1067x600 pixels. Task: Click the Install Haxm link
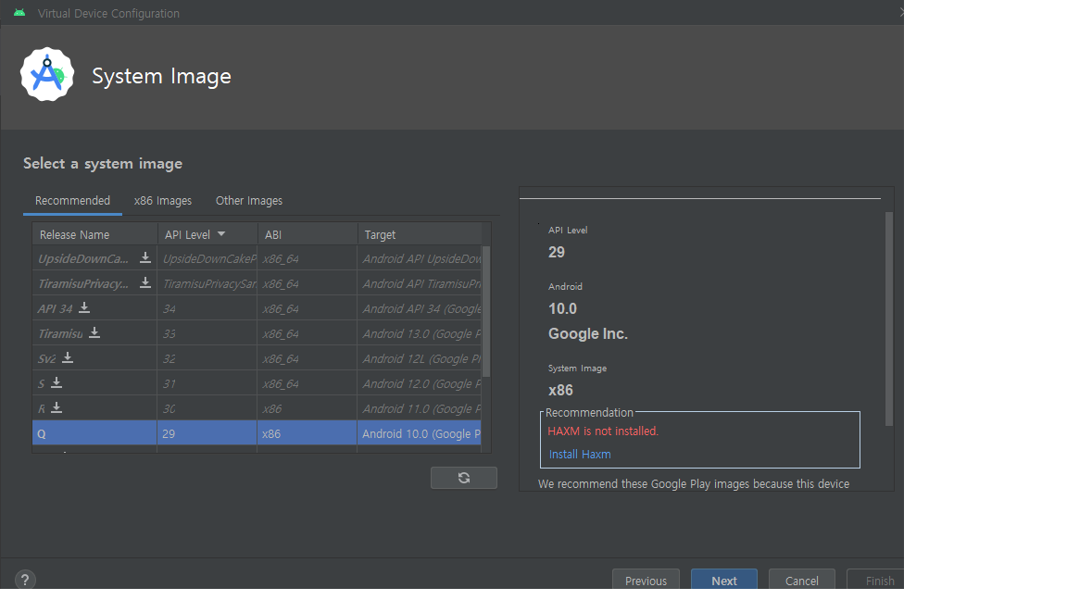(x=580, y=454)
